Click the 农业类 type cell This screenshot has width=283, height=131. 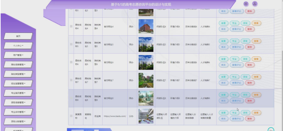98,116
